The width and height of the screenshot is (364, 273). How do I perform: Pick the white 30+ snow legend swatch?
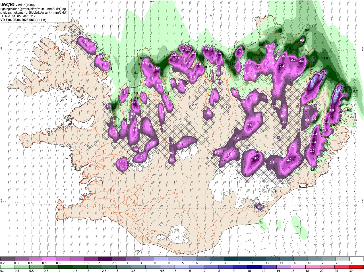356,259
